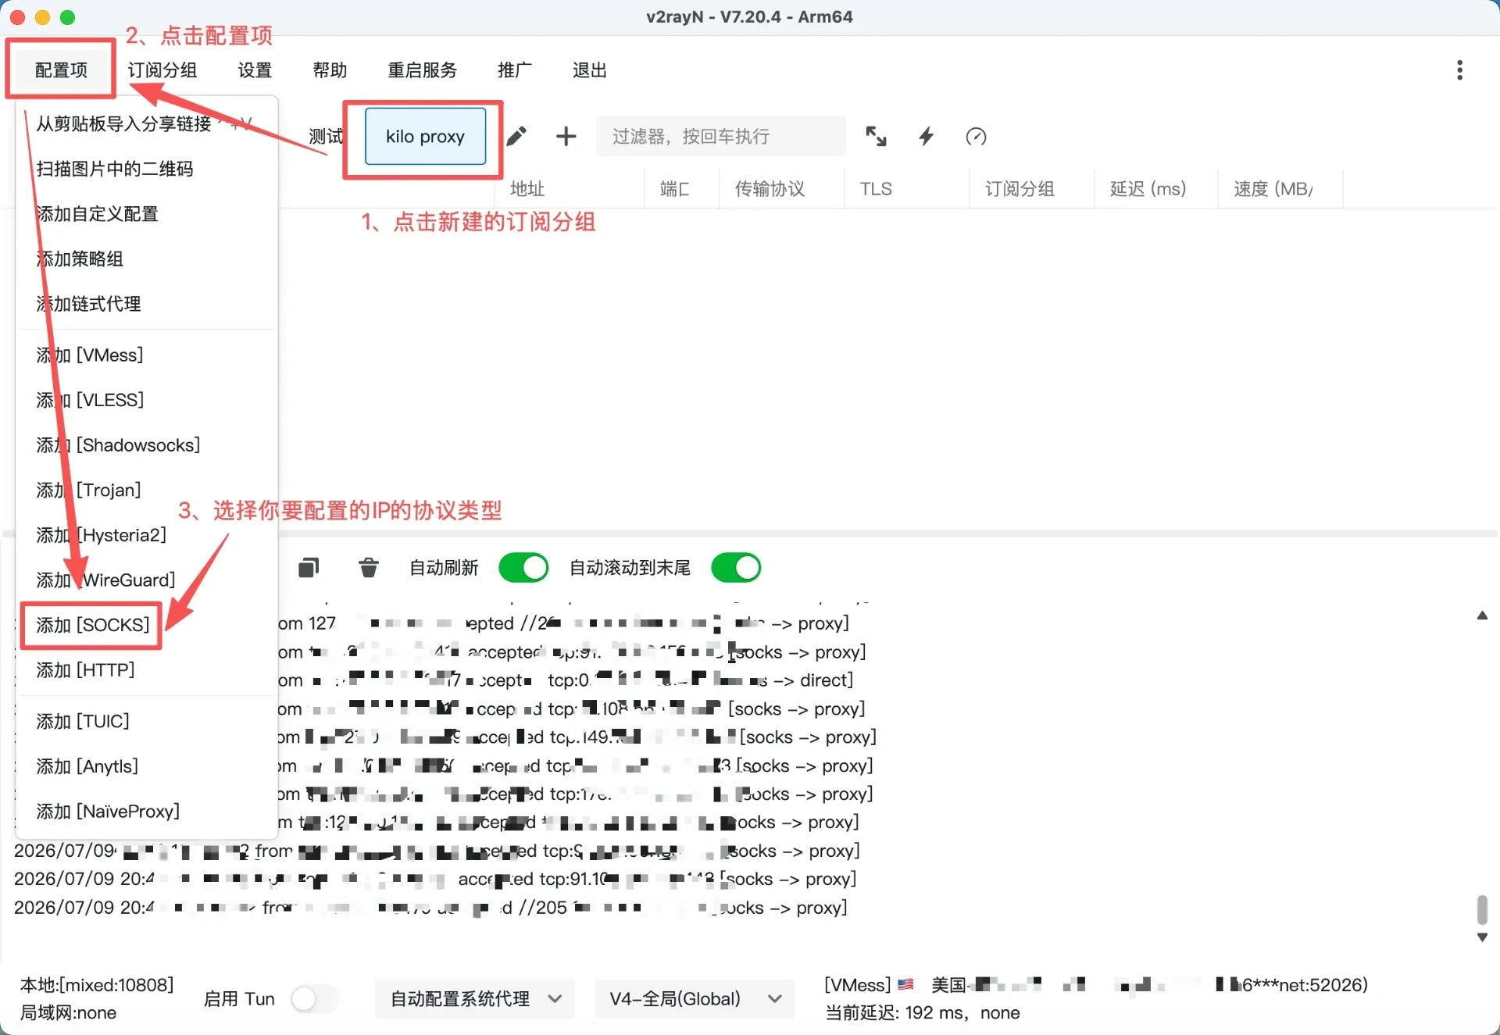Screen dimensions: 1500x1035
Task: Open the 推广 menu
Action: [x=514, y=70]
